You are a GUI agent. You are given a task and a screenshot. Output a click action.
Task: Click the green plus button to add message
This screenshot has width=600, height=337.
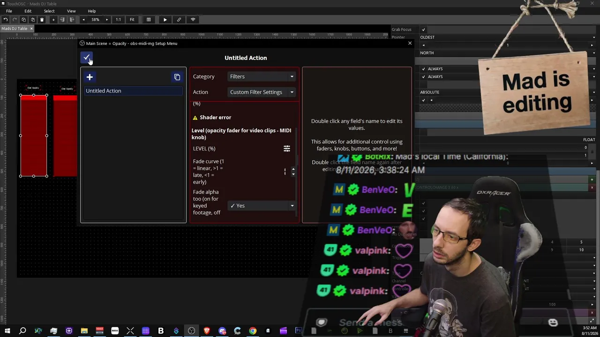pos(592,180)
